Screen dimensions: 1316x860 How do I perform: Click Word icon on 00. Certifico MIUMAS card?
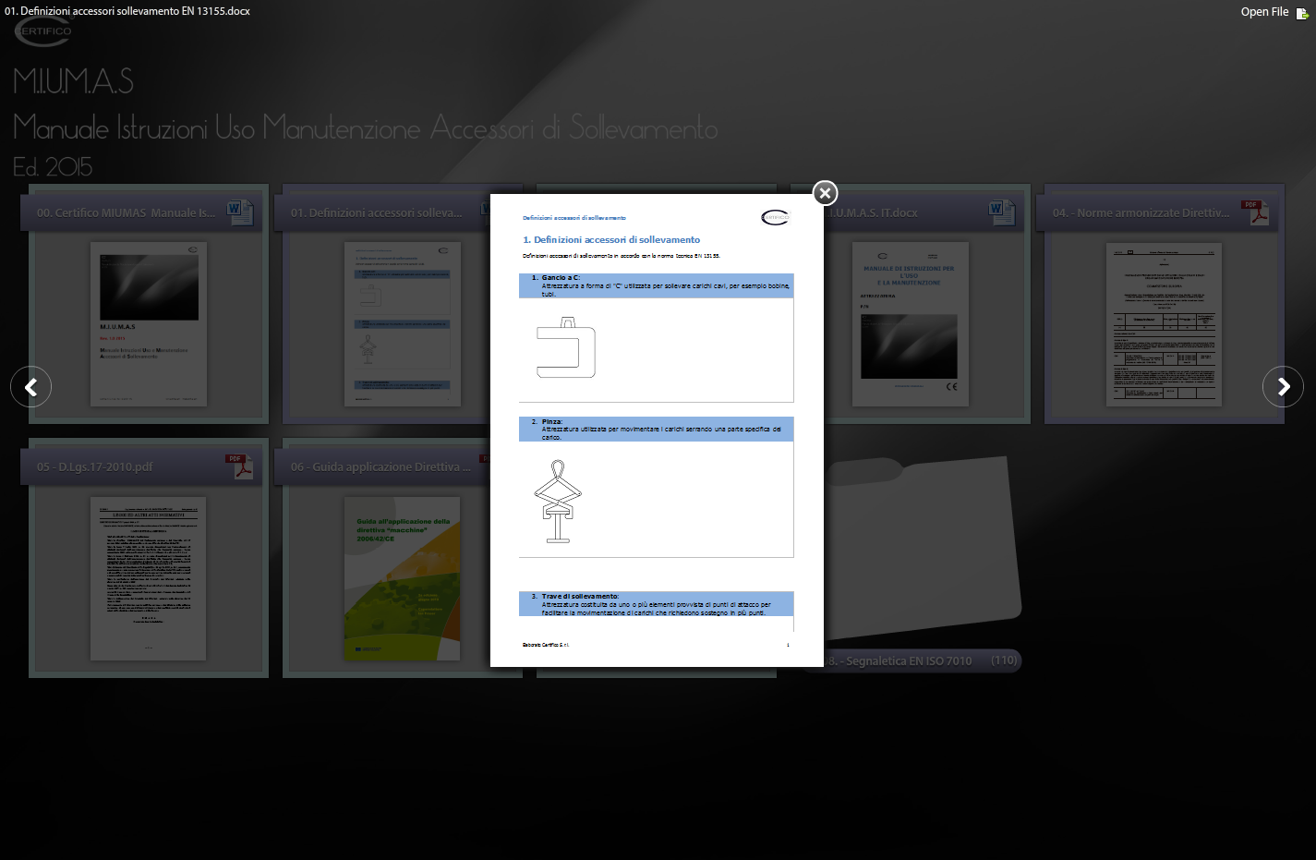(236, 212)
